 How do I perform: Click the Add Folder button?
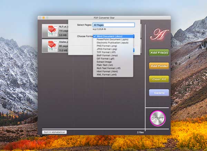coord(159,66)
